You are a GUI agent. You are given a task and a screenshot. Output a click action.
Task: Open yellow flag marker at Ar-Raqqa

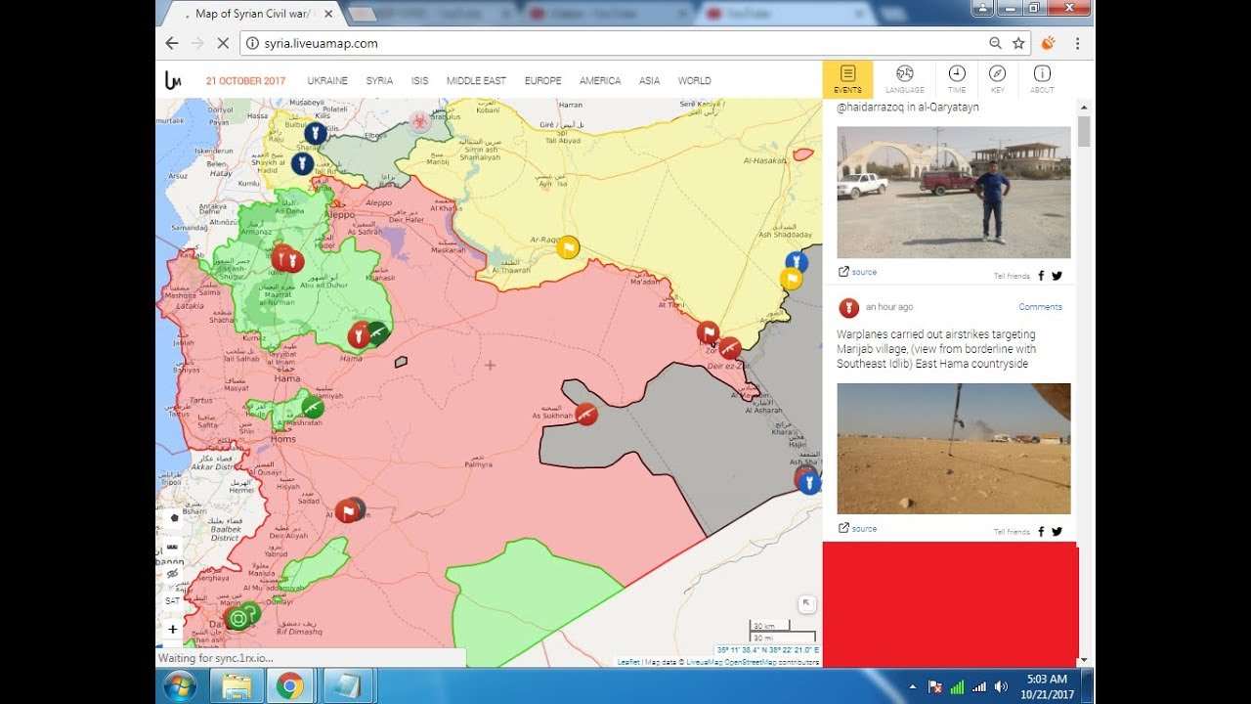click(568, 246)
